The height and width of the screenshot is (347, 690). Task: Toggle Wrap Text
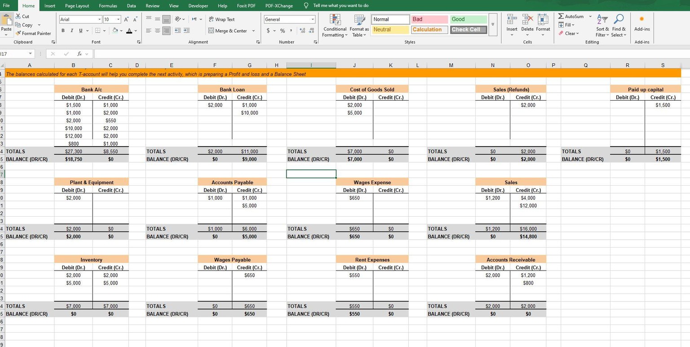(x=221, y=19)
